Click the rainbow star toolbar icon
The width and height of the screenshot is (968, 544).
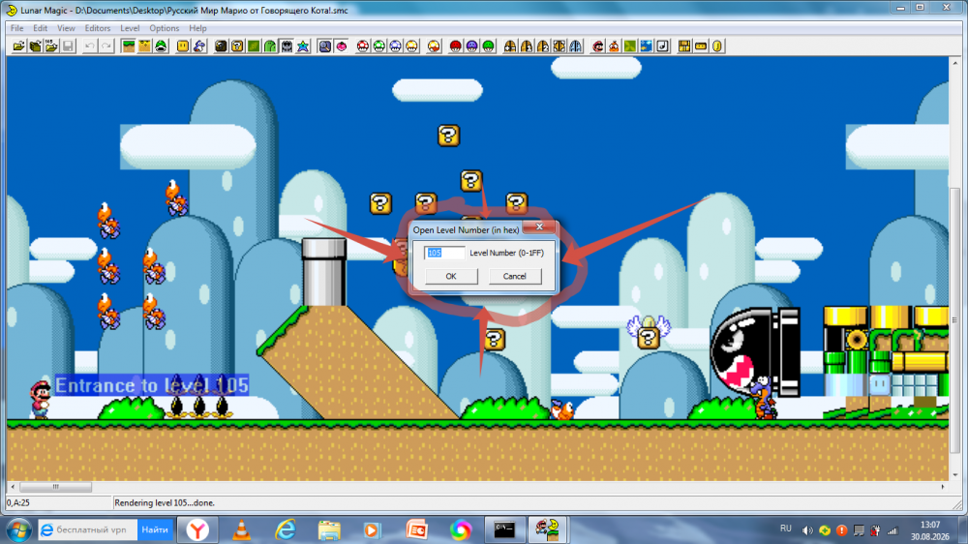point(303,46)
